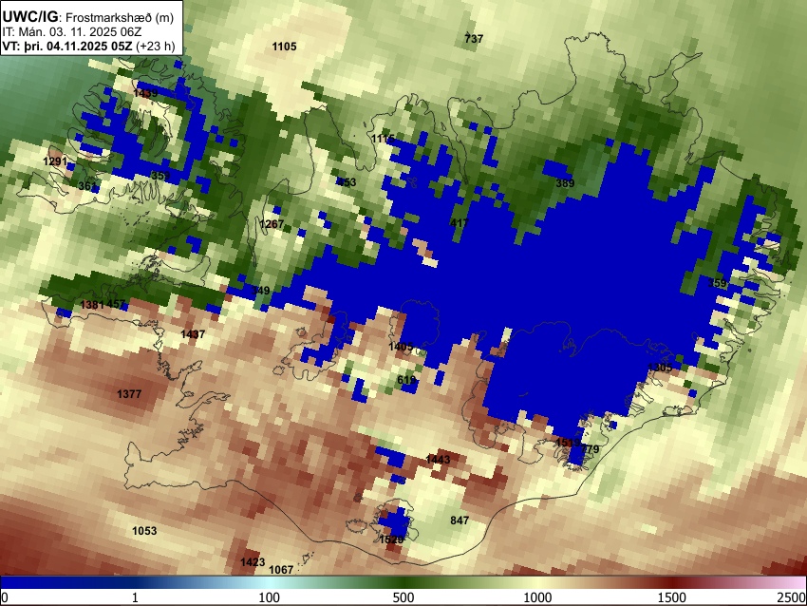
Task: Select the IT initialization time line
Action: (71, 32)
